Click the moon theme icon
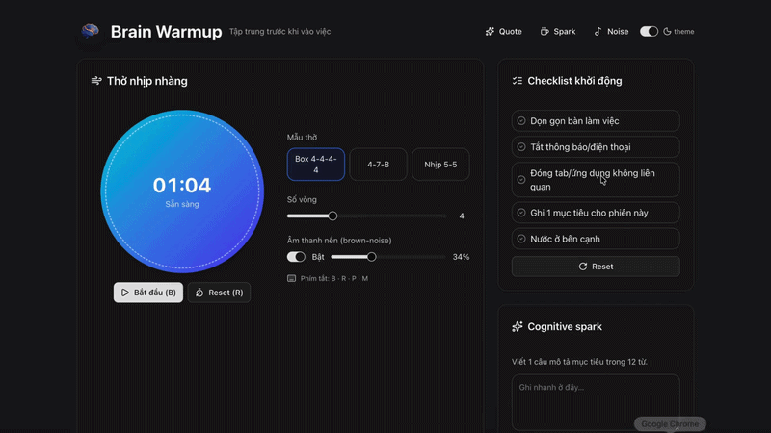Viewport: 771px width, 433px height. (667, 32)
